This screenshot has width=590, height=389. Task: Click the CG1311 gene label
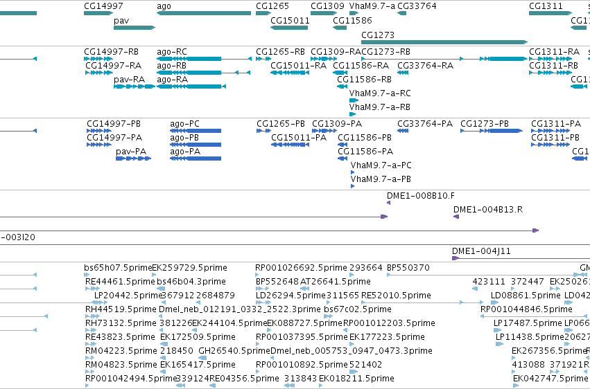(x=546, y=6)
